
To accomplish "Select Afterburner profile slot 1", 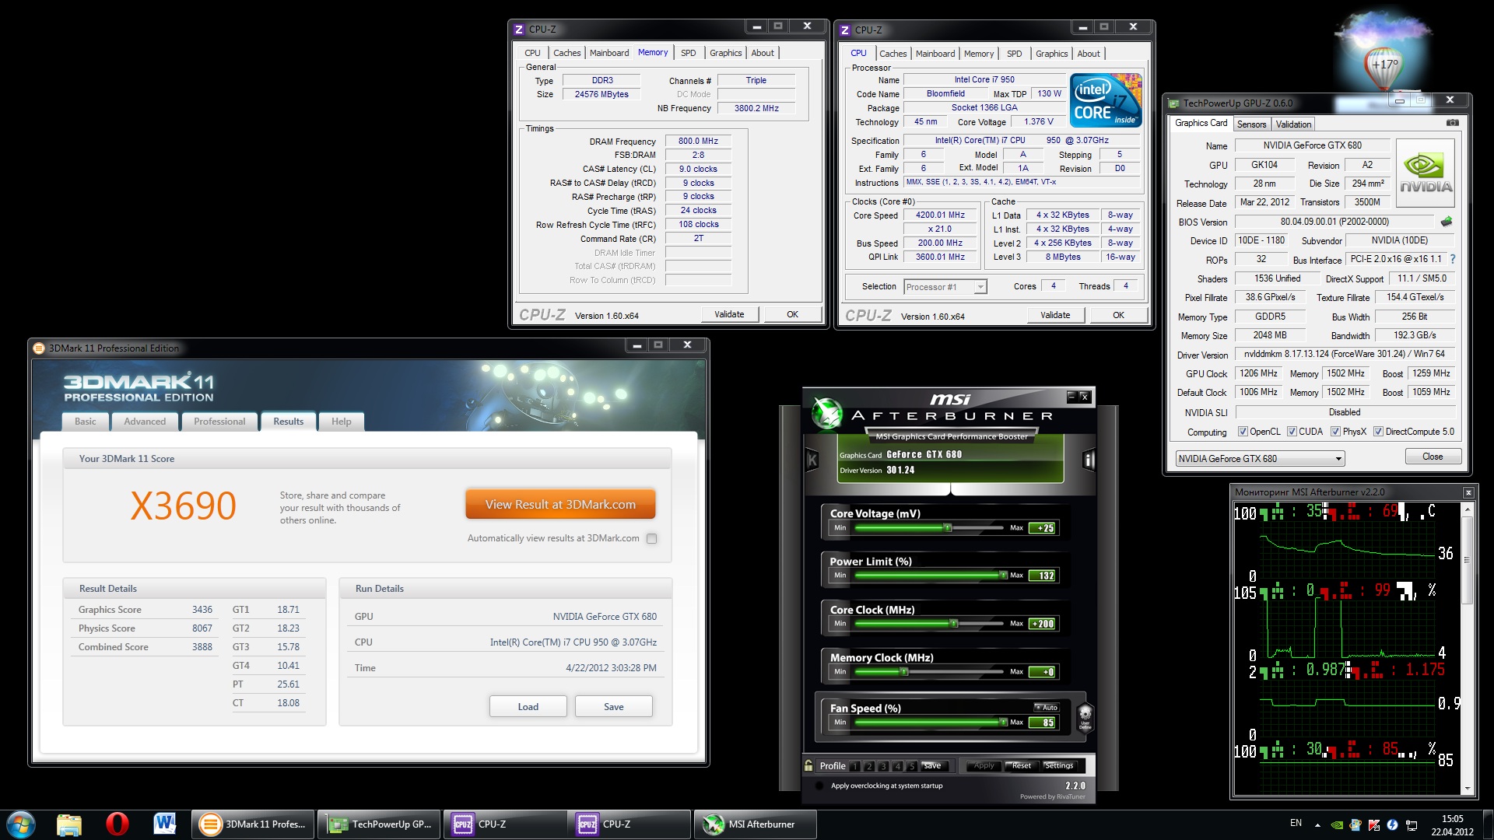I will 854,766.
